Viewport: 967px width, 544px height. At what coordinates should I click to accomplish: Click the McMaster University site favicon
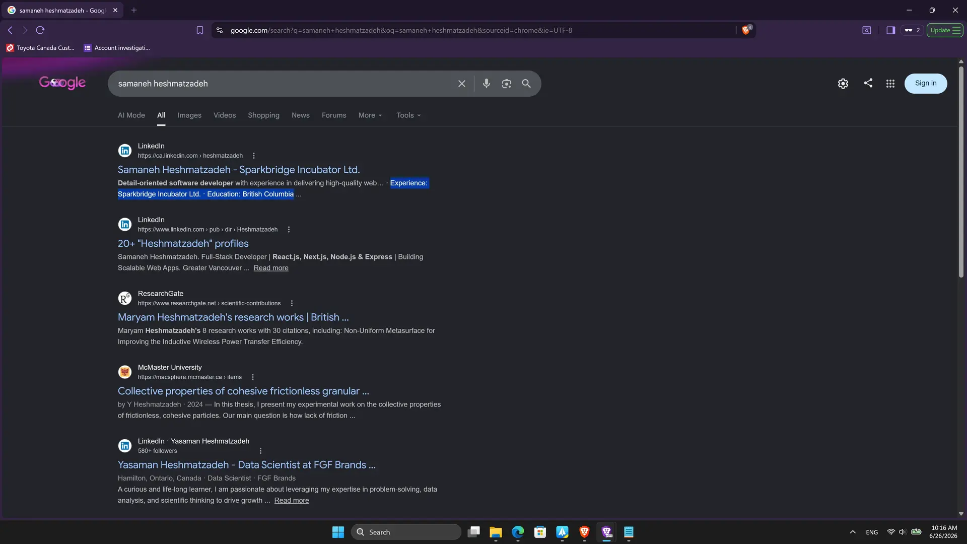tap(125, 372)
